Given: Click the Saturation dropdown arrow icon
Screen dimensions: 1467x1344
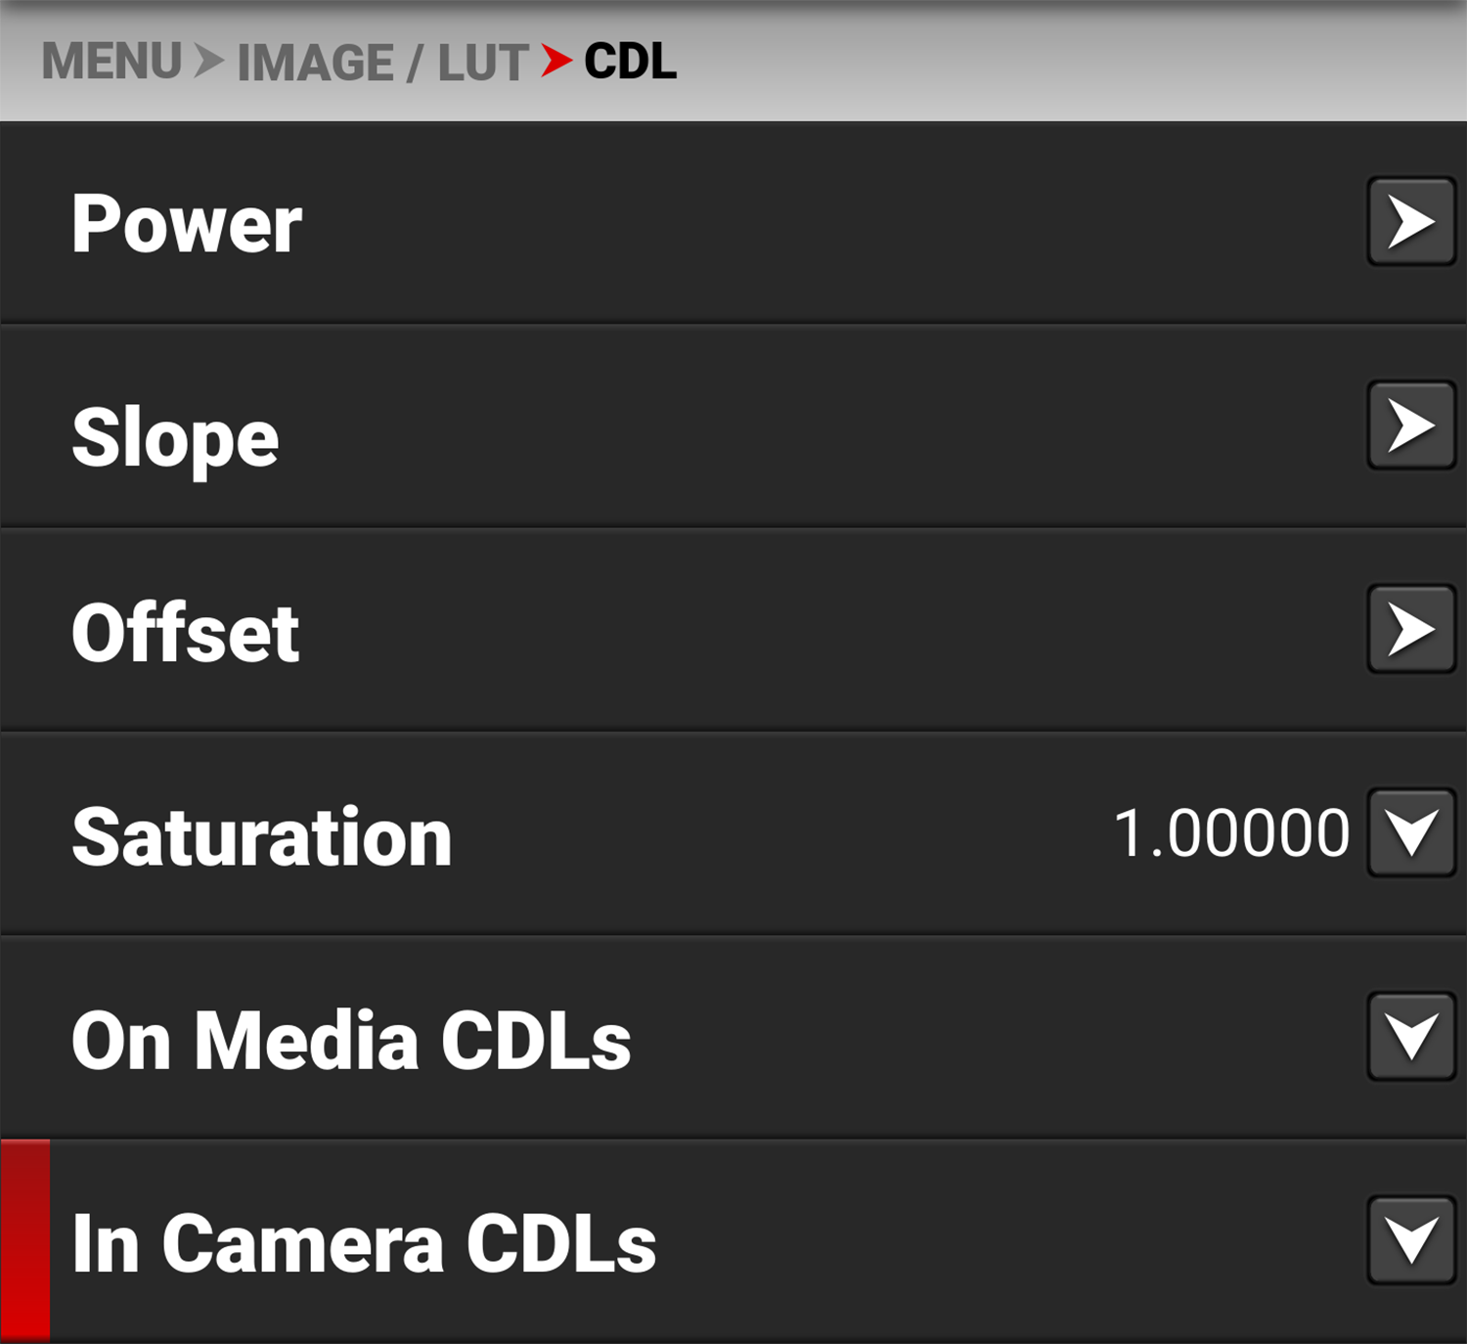Looking at the screenshot, I should click(1409, 832).
